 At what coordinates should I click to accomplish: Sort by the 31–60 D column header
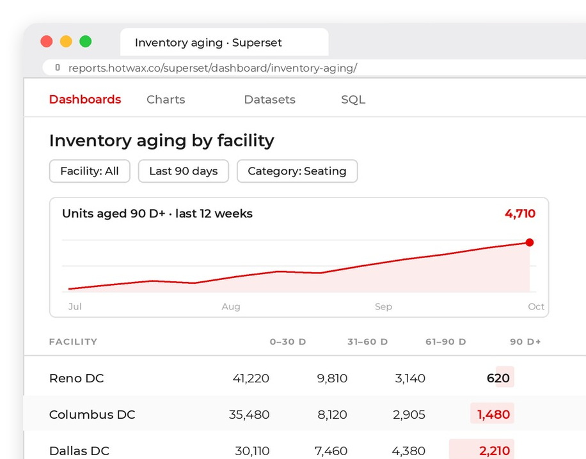click(367, 342)
